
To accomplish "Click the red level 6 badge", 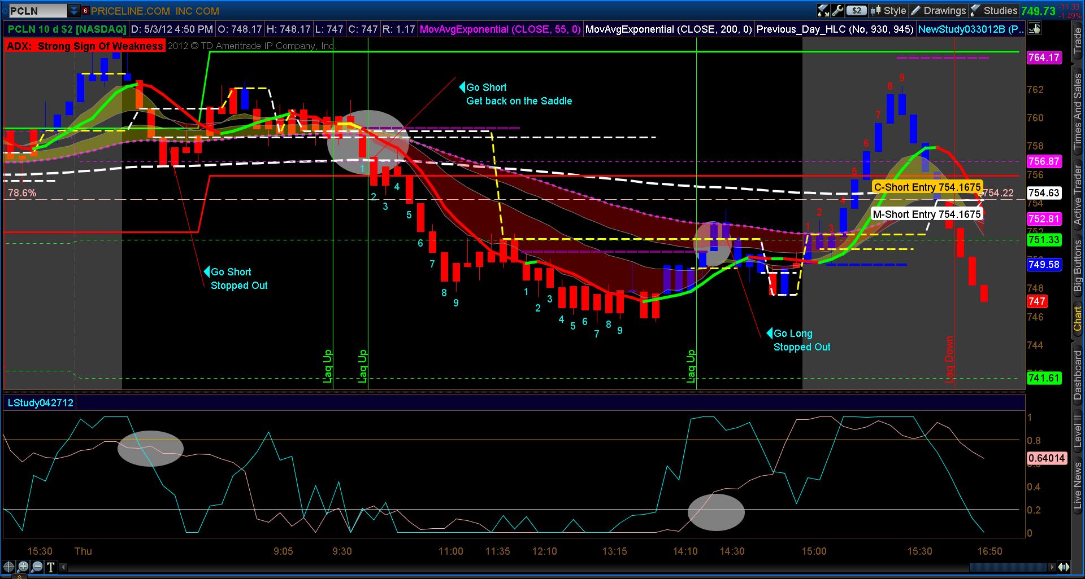I will click(x=85, y=11).
